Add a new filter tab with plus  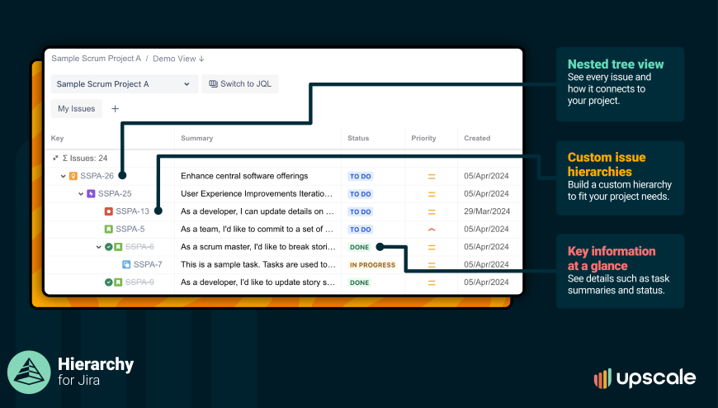115,109
